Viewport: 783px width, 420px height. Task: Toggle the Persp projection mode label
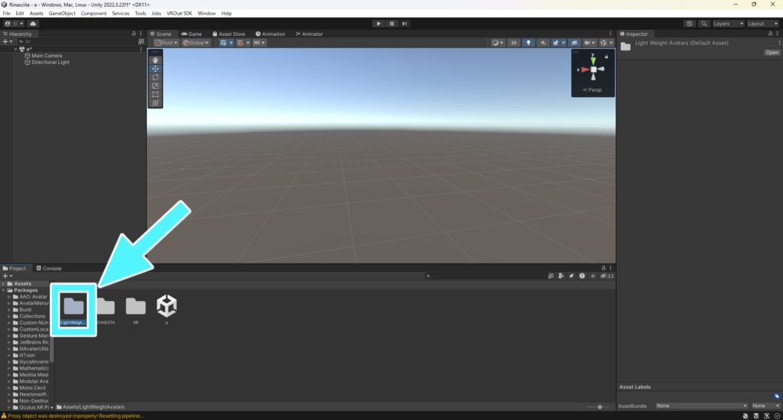coord(594,90)
